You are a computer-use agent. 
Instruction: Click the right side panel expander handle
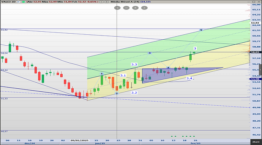point(260,70)
